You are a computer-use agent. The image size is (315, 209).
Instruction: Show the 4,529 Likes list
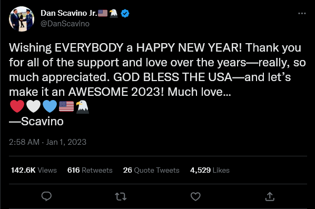[x=210, y=170]
